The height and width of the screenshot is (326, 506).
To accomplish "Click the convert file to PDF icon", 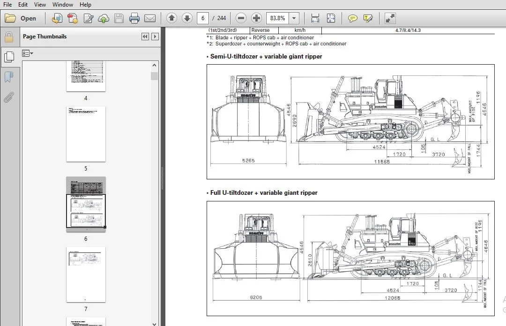I will (x=73, y=18).
